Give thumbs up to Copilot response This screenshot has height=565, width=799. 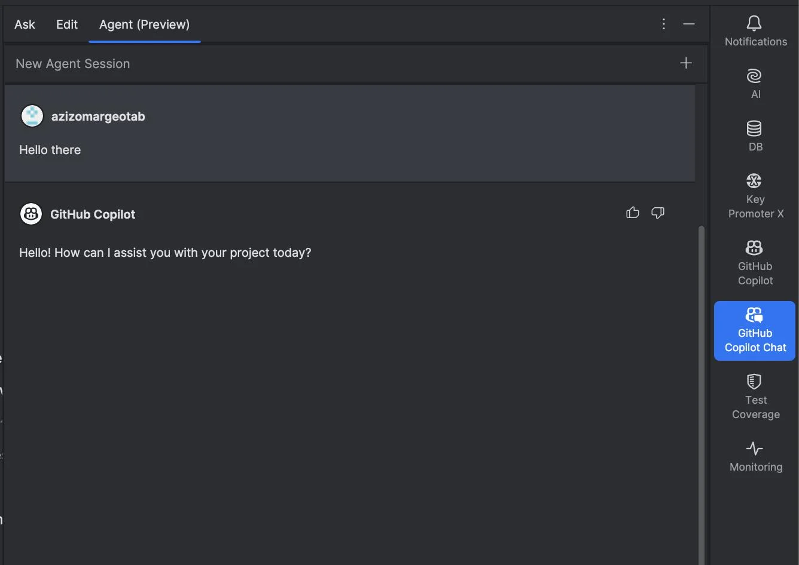click(633, 213)
